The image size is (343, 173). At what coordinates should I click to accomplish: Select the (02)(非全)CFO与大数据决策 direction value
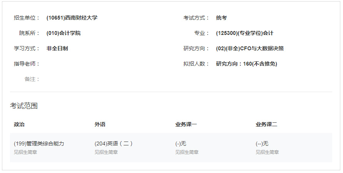point(250,48)
